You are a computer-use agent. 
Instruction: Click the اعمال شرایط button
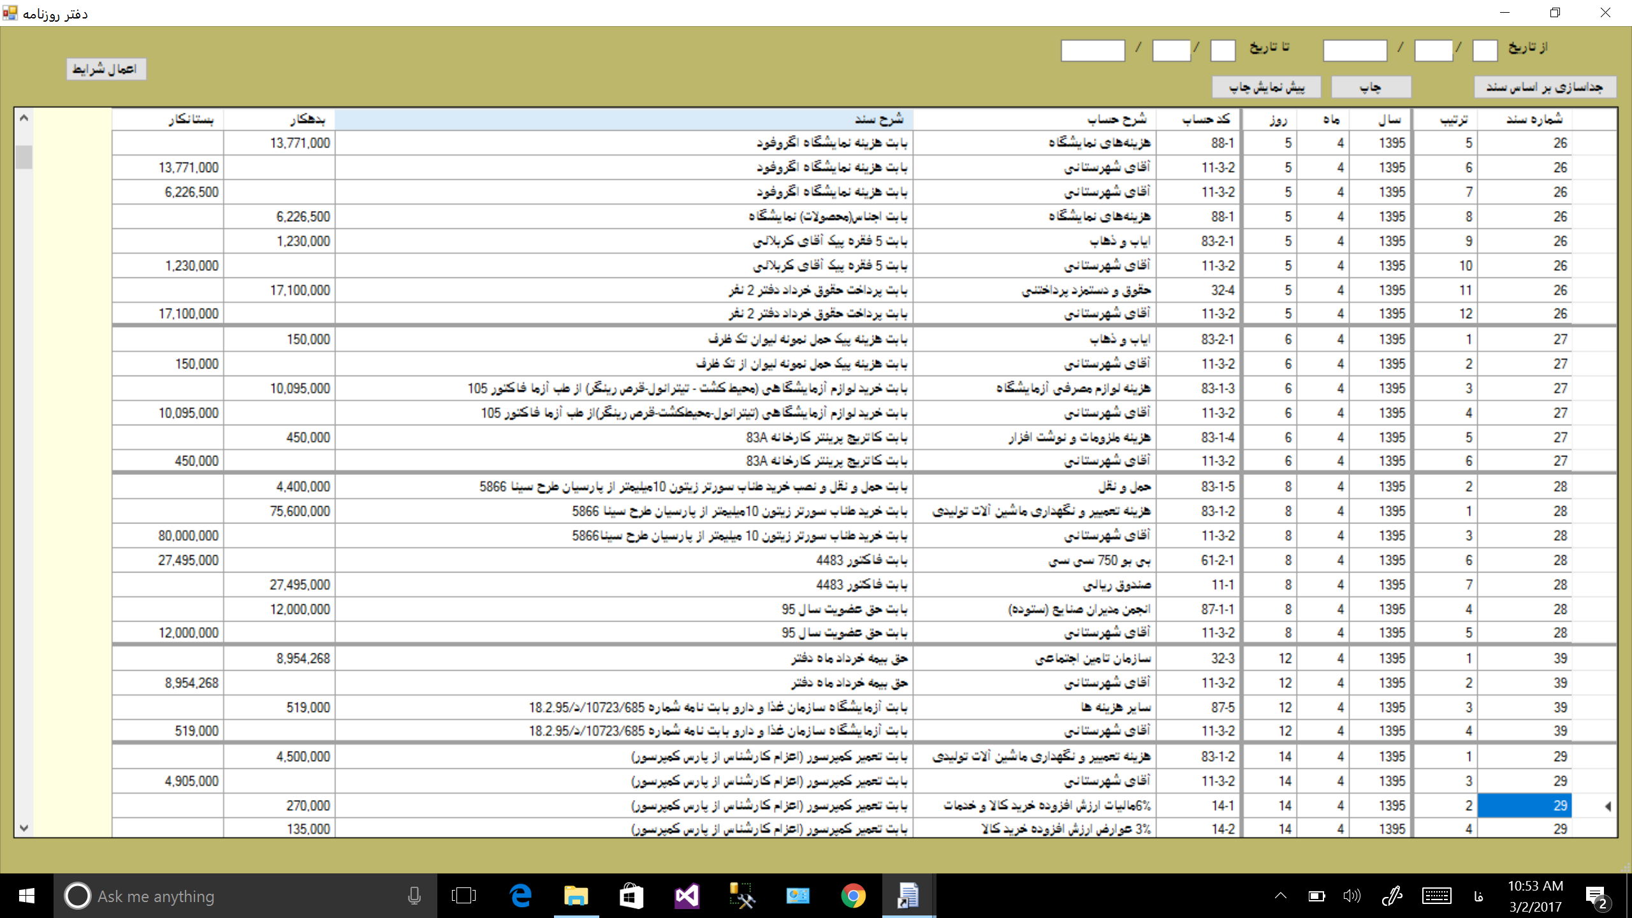click(106, 69)
